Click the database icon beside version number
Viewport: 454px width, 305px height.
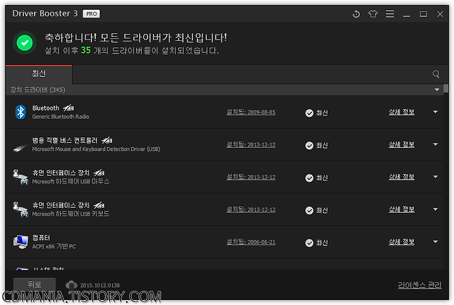pos(71,285)
